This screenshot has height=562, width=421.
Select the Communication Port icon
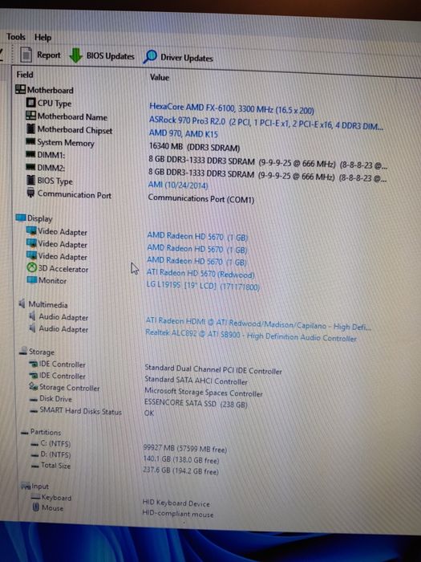(x=30, y=193)
